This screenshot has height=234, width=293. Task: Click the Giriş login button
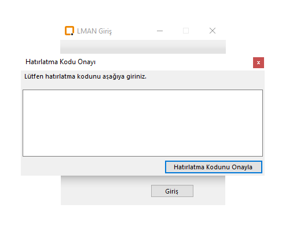[x=172, y=191]
